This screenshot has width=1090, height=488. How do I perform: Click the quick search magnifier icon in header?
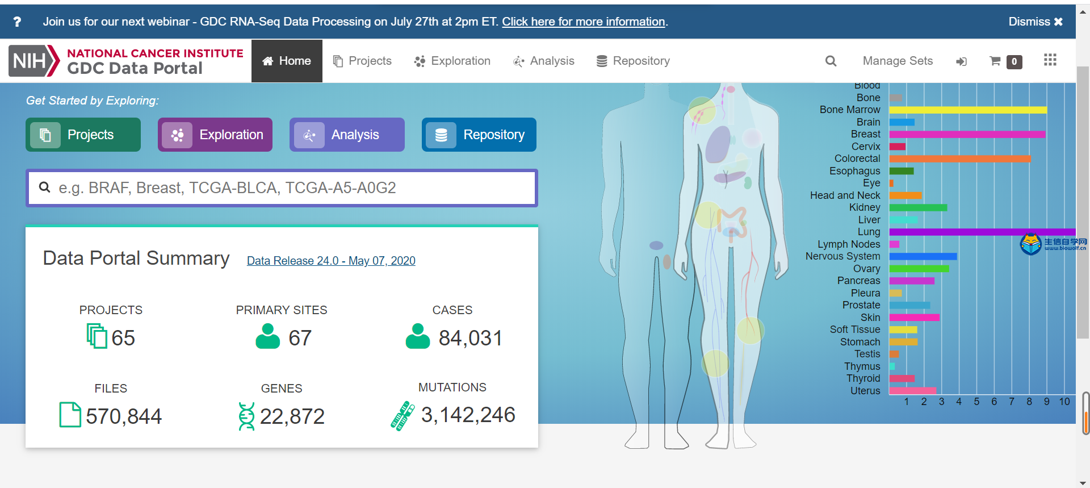[831, 61]
